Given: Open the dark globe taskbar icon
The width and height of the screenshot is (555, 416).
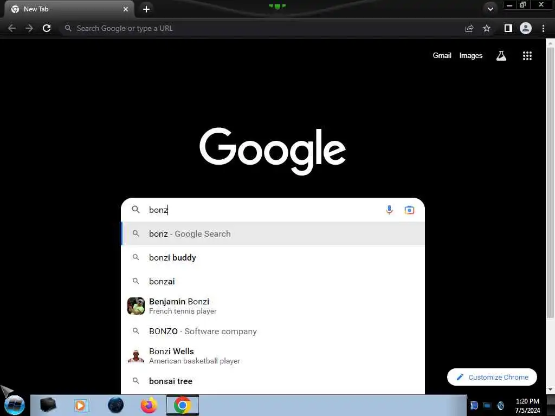Looking at the screenshot, I should (116, 405).
